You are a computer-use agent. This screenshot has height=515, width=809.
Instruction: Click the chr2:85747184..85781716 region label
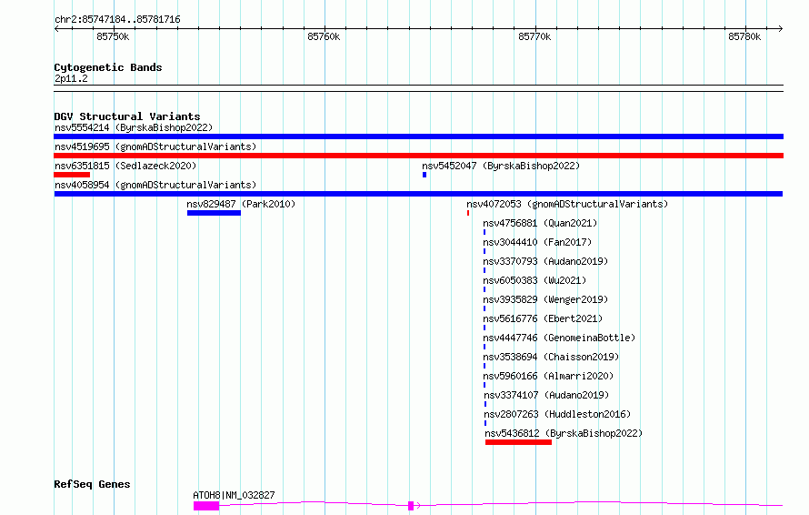click(117, 20)
